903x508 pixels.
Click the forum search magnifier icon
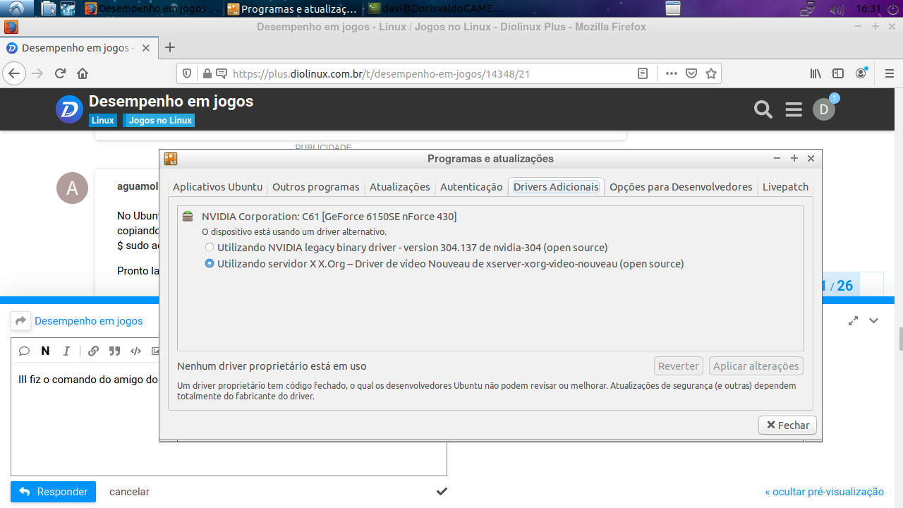pos(763,109)
